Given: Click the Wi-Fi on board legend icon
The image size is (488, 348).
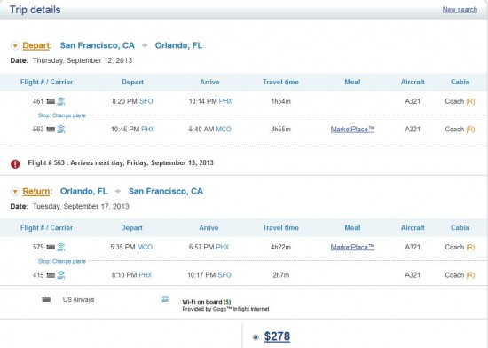Looking at the screenshot, I should point(165,299).
